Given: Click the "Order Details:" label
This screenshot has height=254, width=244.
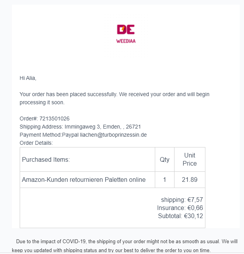Looking at the screenshot, I should tap(36, 143).
